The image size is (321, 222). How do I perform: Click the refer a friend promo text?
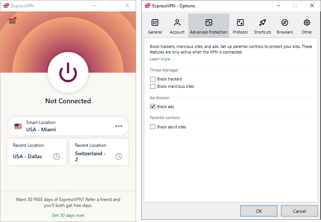point(68,202)
